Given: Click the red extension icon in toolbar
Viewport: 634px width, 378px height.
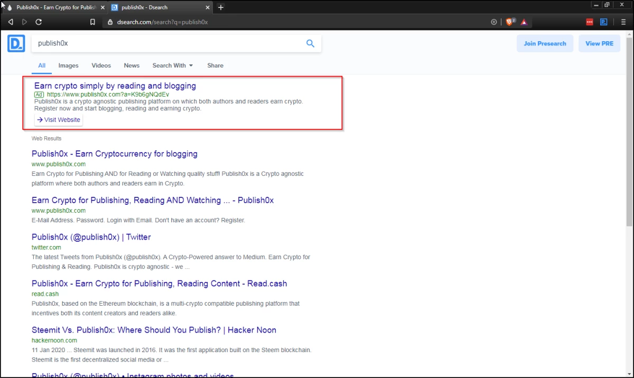Looking at the screenshot, I should tap(590, 22).
